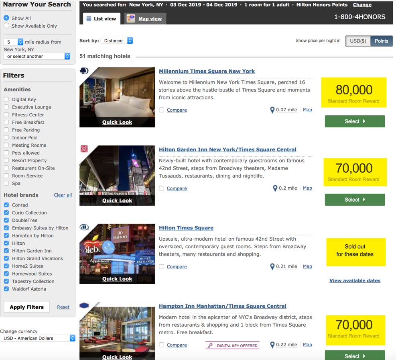Enable the Digital Key amenity filter
The height and width of the screenshot is (360, 396).
(x=6, y=99)
